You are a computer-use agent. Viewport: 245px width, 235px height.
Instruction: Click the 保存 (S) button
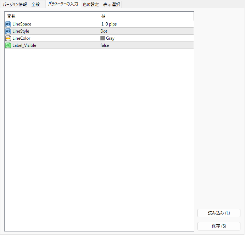click(219, 226)
